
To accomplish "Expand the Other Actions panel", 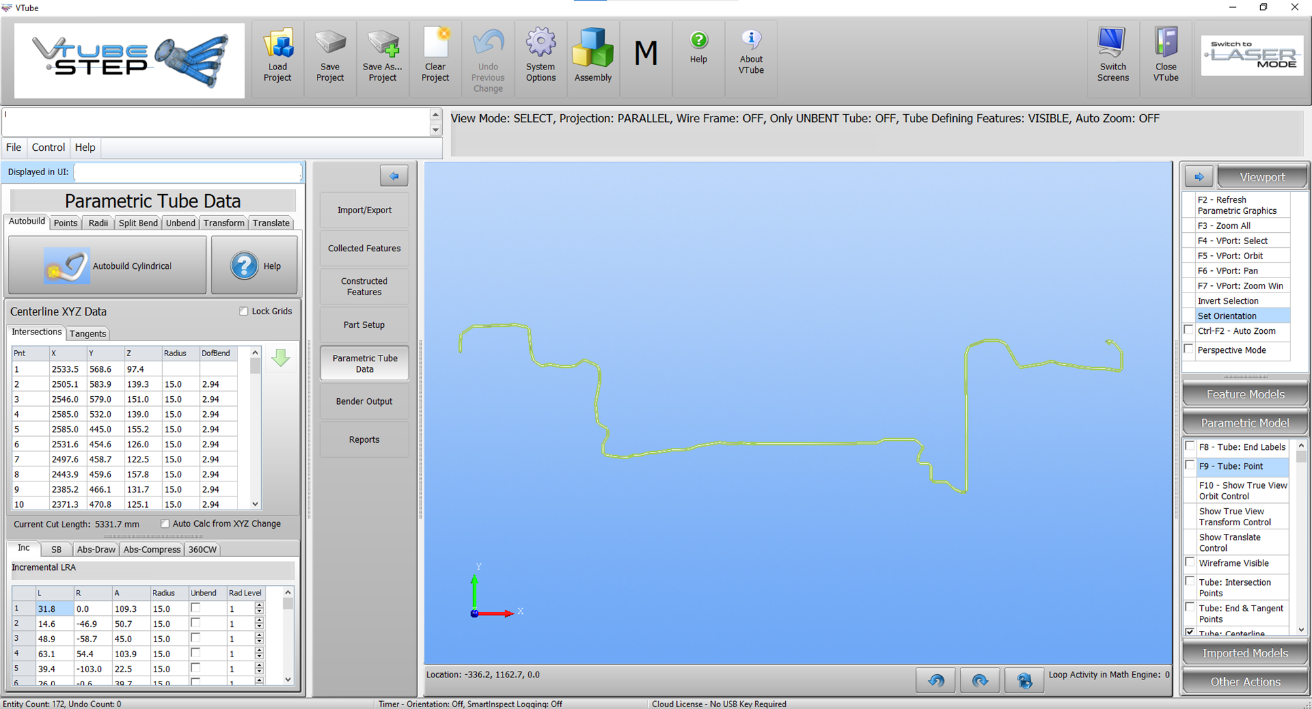I will 1244,682.
